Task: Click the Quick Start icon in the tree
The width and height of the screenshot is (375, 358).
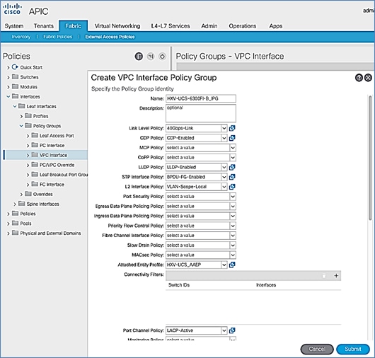Action: click(x=15, y=67)
